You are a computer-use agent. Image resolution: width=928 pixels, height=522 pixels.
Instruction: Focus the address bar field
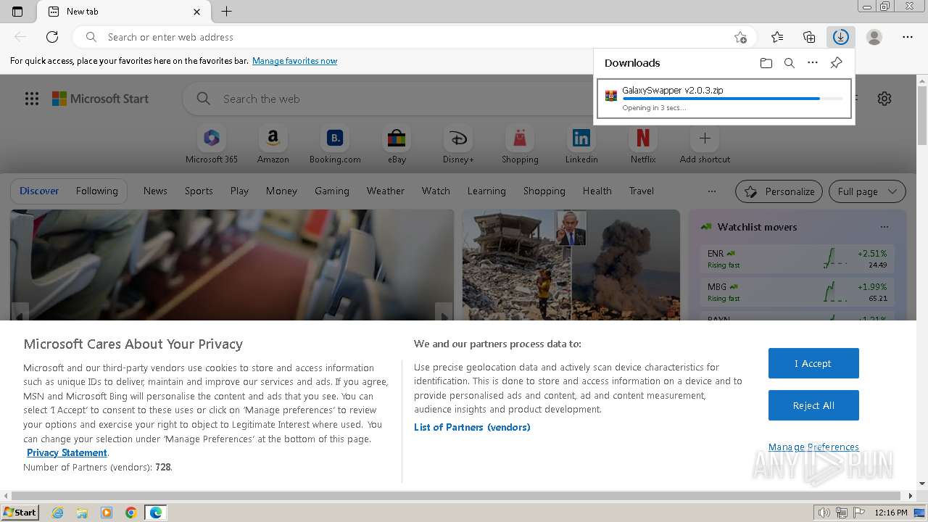pos(413,37)
